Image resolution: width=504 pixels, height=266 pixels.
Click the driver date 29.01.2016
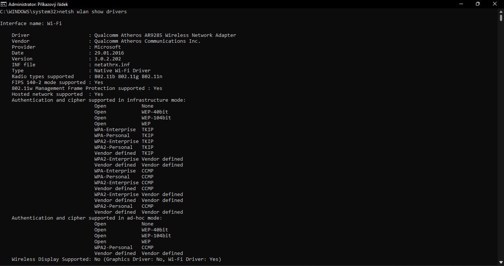coord(109,53)
